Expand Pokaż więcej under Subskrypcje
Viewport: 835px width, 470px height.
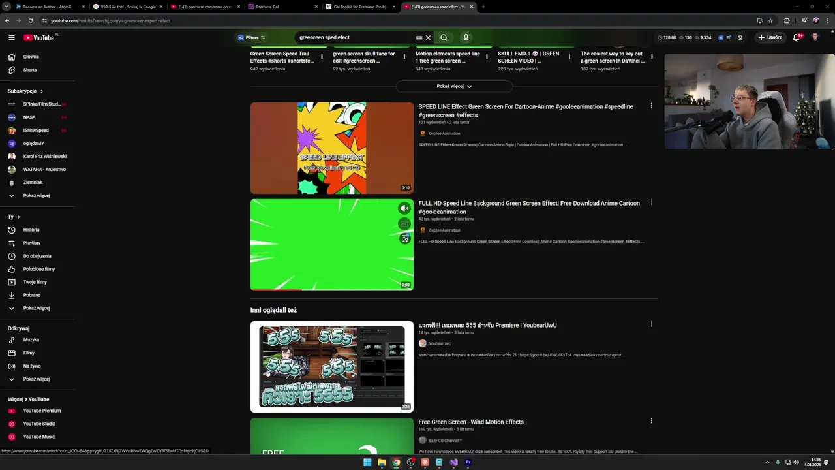point(37,195)
